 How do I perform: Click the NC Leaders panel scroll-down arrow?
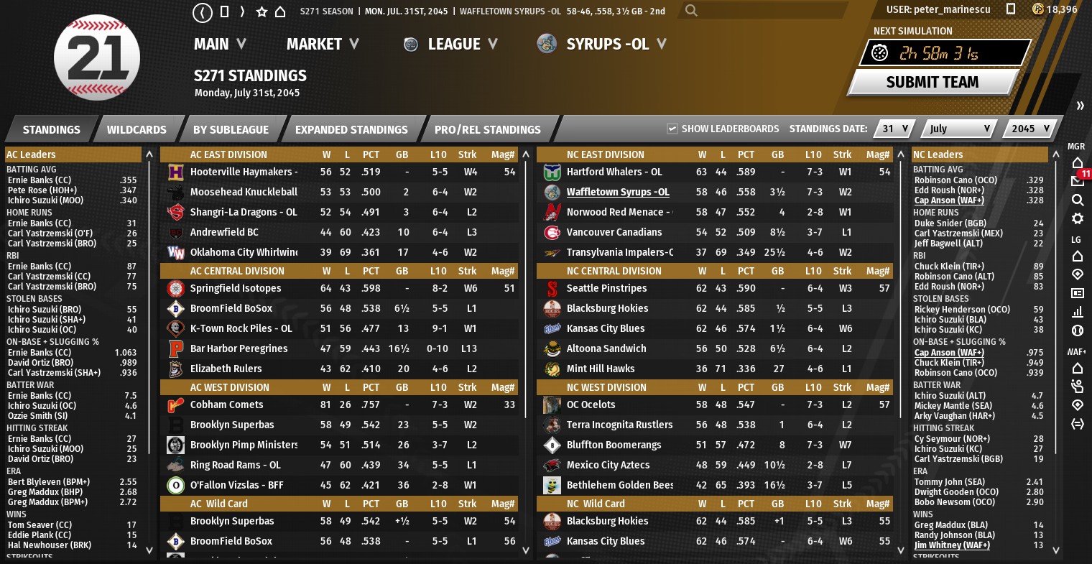click(x=1055, y=550)
